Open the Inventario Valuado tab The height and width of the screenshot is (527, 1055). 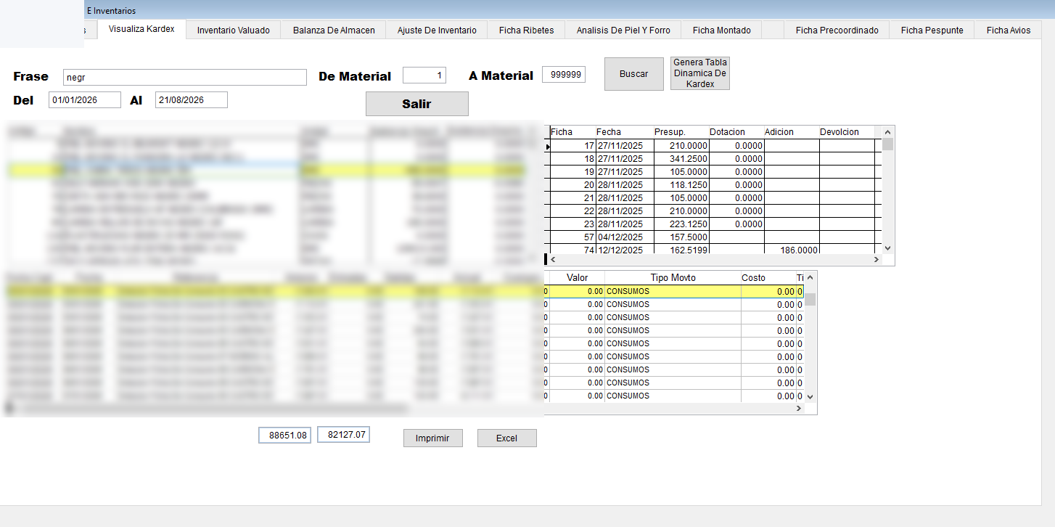point(233,30)
